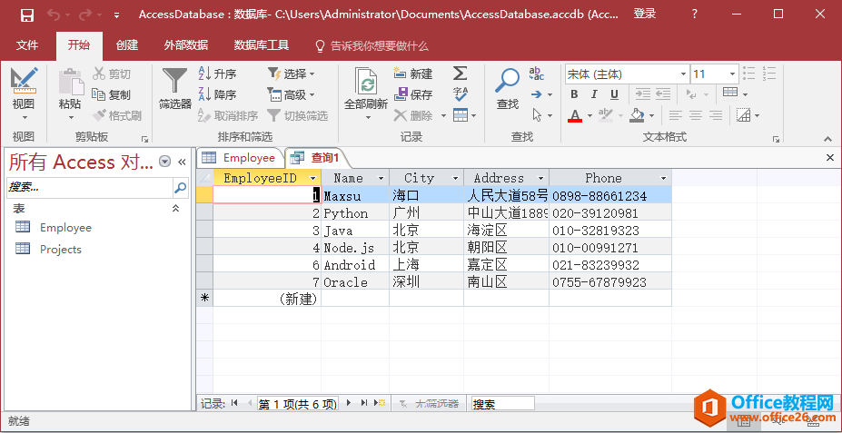Go to next record navigation arrow
Image resolution: width=842 pixels, height=433 pixels.
(348, 403)
